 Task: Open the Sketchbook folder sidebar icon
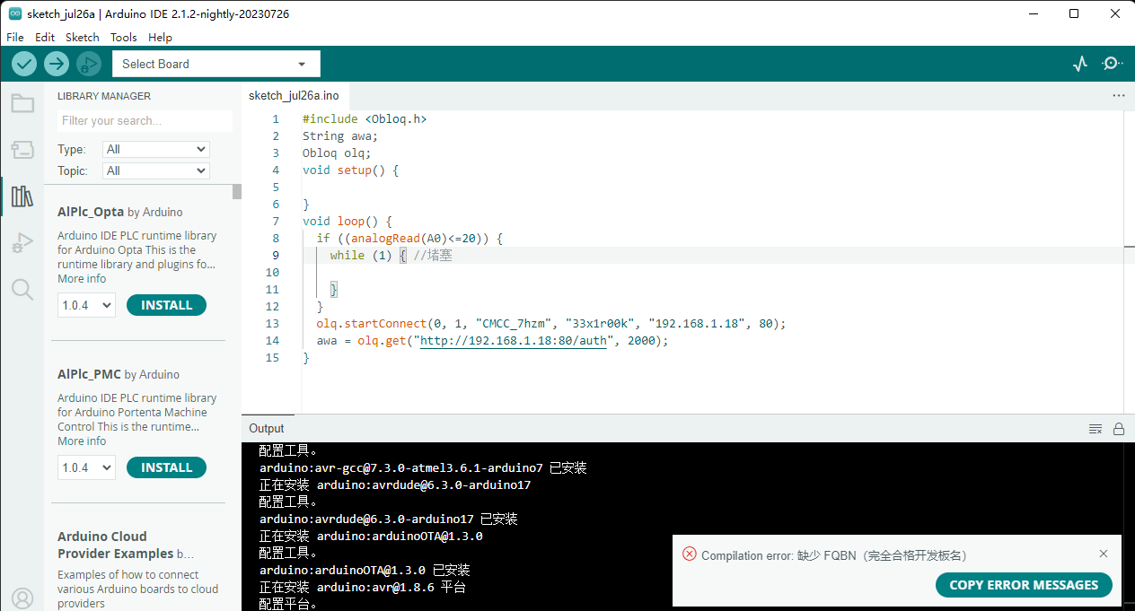[x=22, y=103]
